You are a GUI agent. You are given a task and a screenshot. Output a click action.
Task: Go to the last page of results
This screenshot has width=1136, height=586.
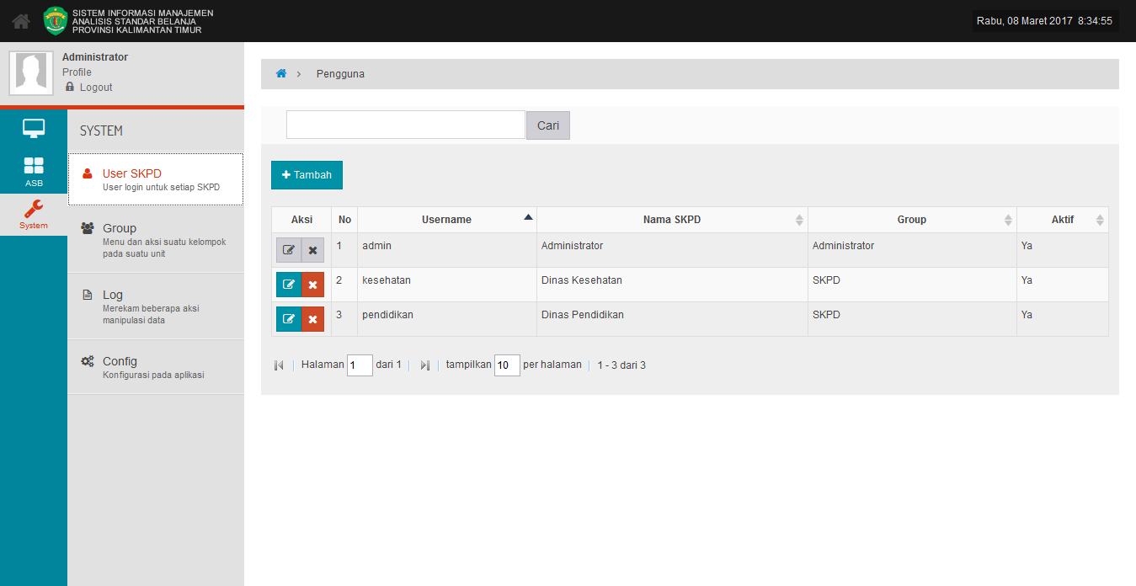point(424,365)
